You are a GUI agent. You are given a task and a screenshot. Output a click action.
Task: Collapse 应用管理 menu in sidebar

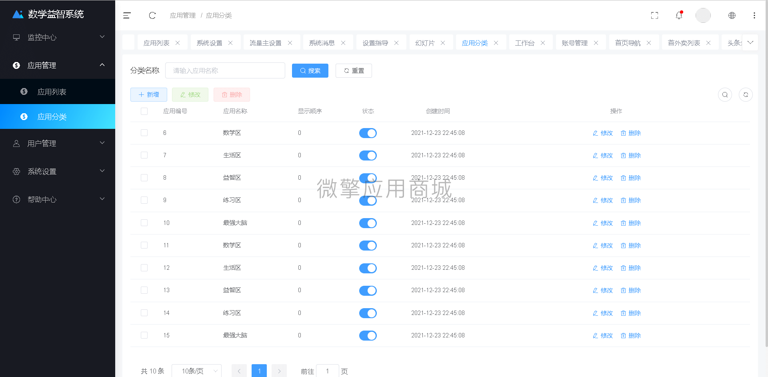pyautogui.click(x=58, y=65)
